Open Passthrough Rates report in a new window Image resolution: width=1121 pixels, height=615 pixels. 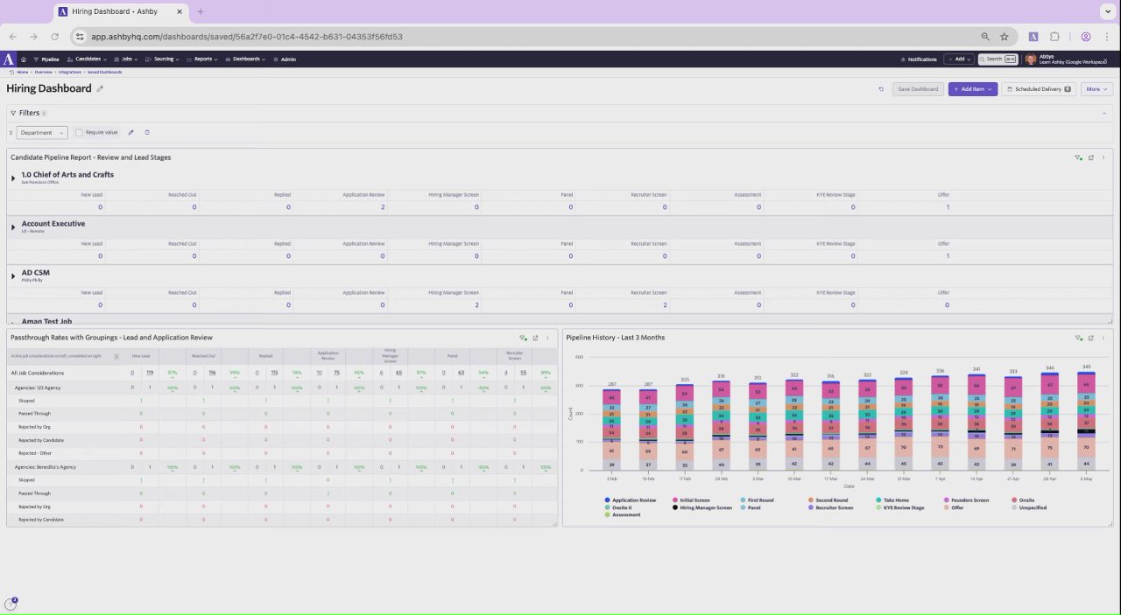535,338
